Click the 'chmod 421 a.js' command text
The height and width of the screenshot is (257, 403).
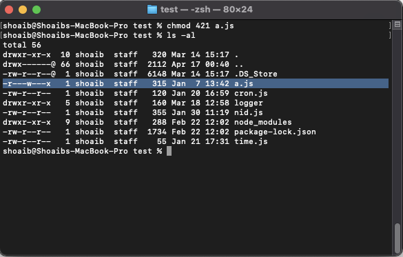coord(200,25)
